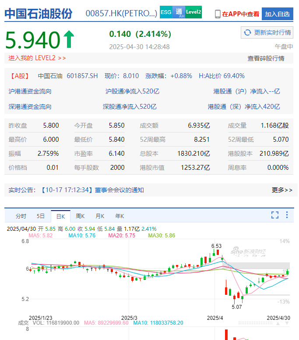Click the 港股通（沪）净流入--亿 text

pos(246,91)
